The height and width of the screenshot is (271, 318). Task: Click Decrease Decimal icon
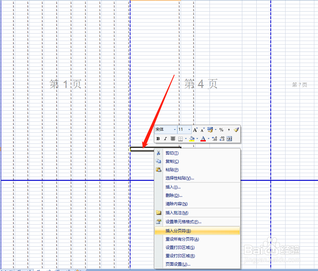[x=222, y=139]
